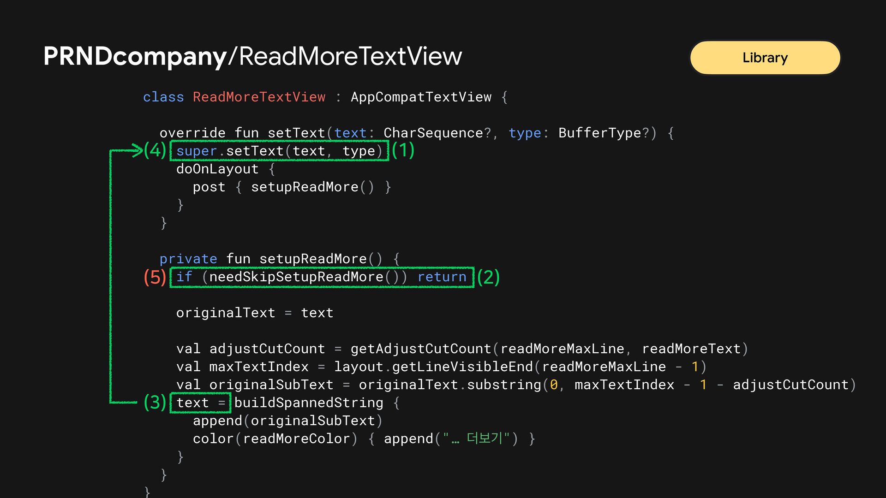Click the highlighted super.setText(text, type) box

click(x=279, y=151)
